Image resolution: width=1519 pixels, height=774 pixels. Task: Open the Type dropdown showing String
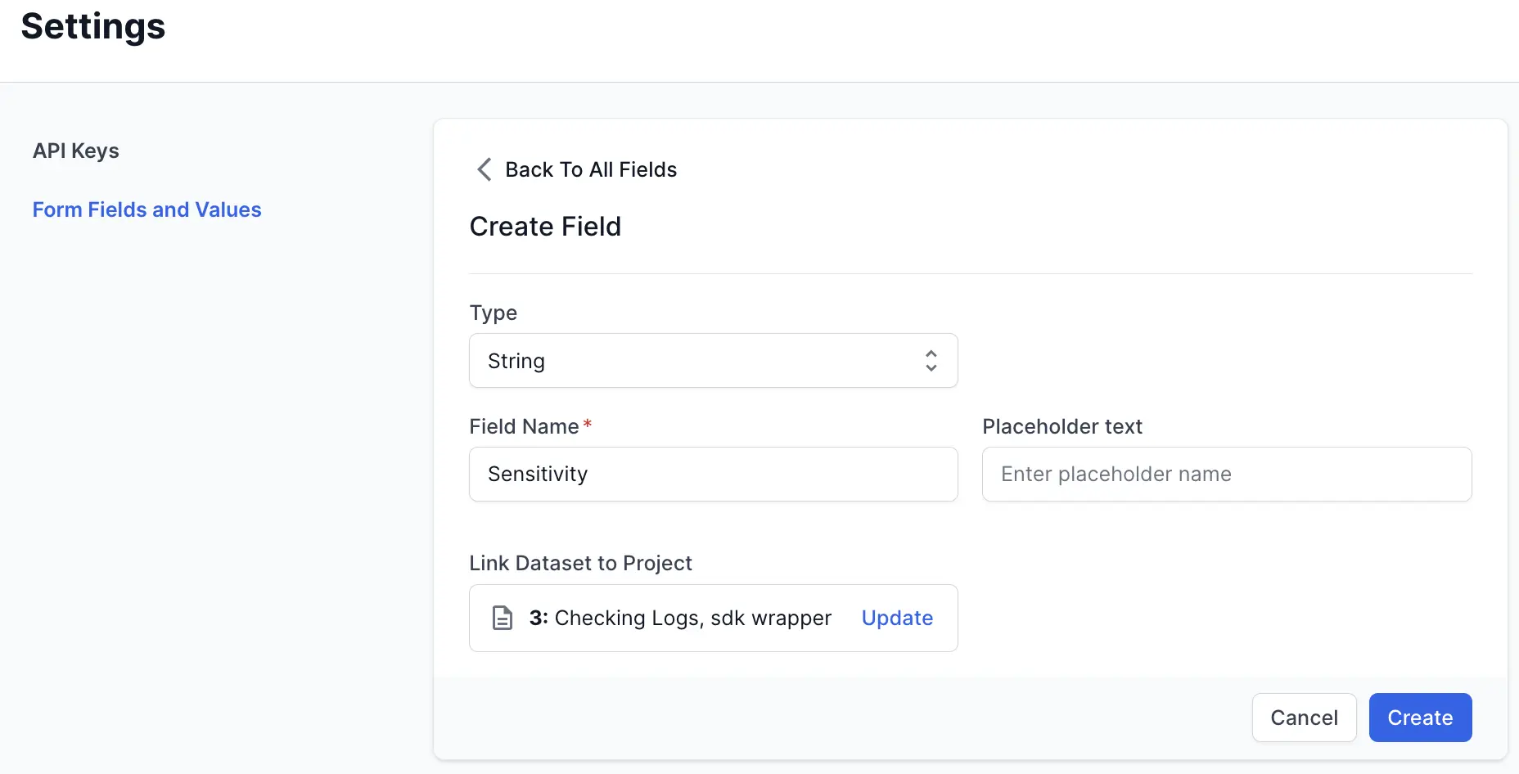712,361
